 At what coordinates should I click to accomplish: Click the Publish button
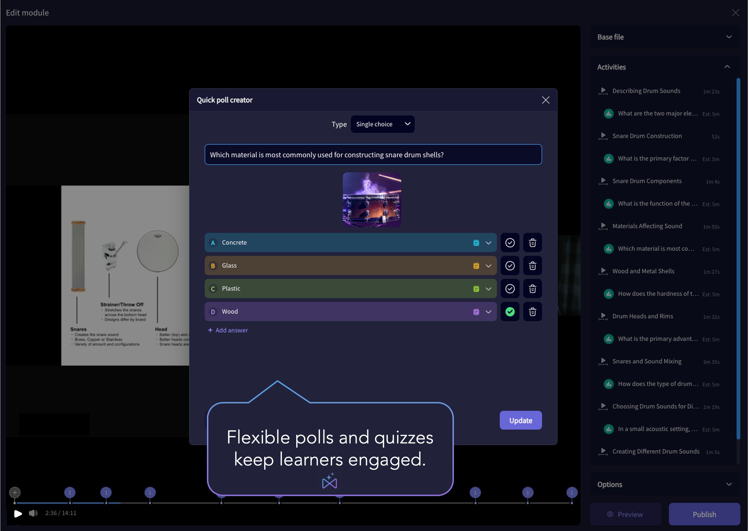click(x=704, y=514)
